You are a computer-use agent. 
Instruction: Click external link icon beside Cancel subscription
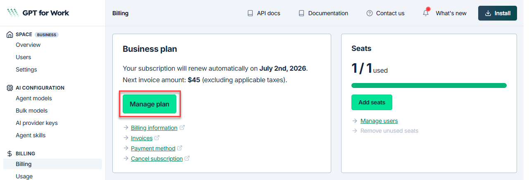187,158
